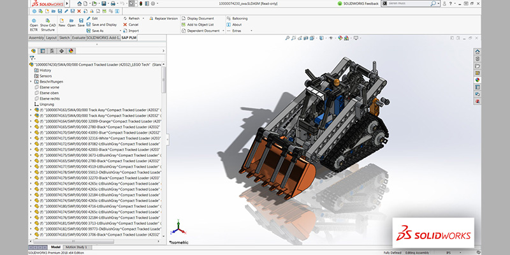
Task: Open the DisplayManager color ball tab
Action: point(71,51)
